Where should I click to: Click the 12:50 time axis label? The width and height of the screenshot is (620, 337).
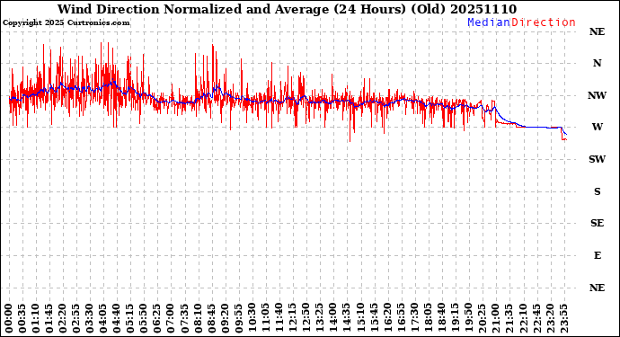306,318
